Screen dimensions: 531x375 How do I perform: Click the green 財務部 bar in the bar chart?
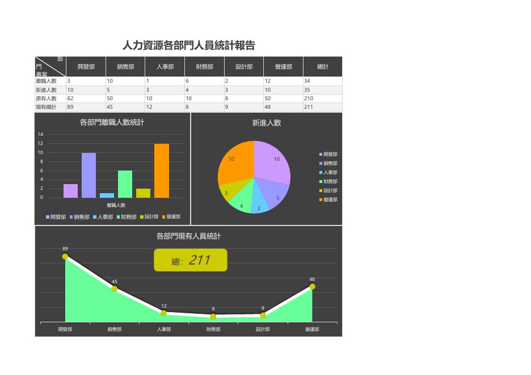coord(125,184)
